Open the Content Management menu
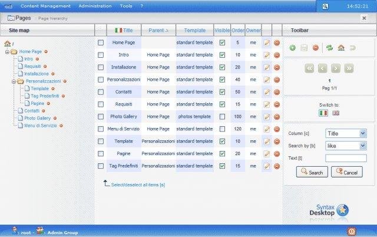 coord(46,6)
